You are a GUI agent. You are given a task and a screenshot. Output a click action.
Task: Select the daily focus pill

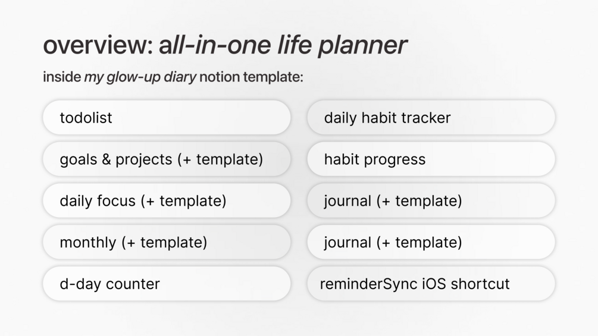tap(167, 201)
